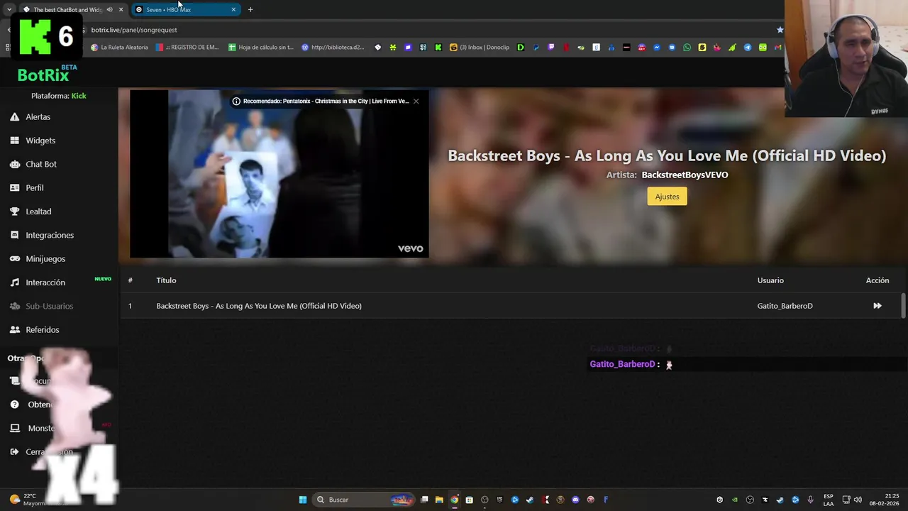The image size is (908, 511).
Task: Click the Gatito_BarberoD user cell
Action: click(x=785, y=306)
